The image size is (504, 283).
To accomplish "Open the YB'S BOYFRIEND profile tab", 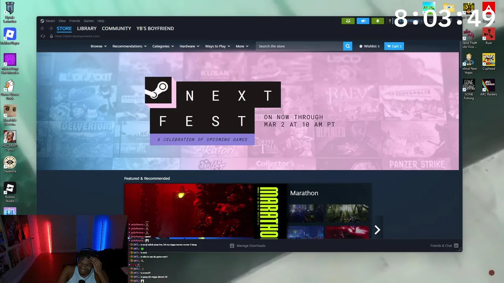I will 155,29.
